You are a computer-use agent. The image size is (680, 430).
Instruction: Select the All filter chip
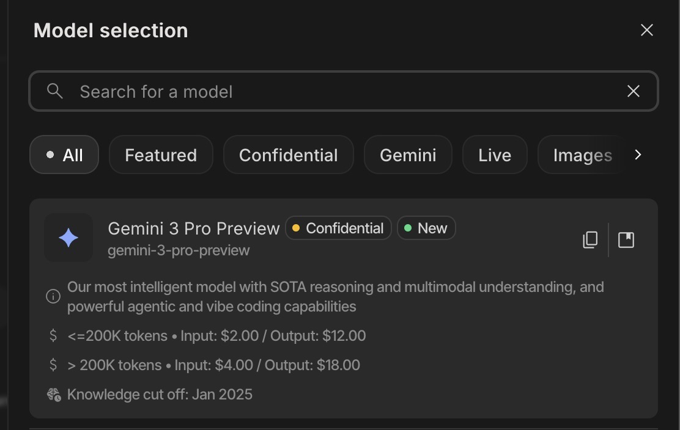click(x=64, y=155)
